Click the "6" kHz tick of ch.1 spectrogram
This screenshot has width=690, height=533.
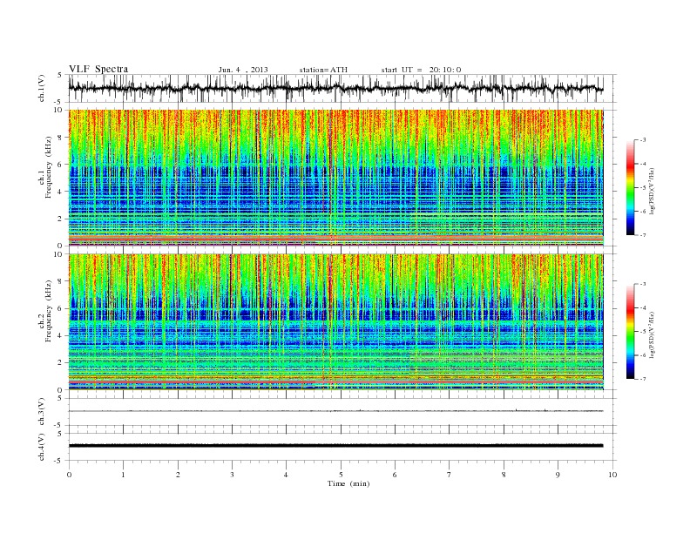pyautogui.click(x=61, y=165)
